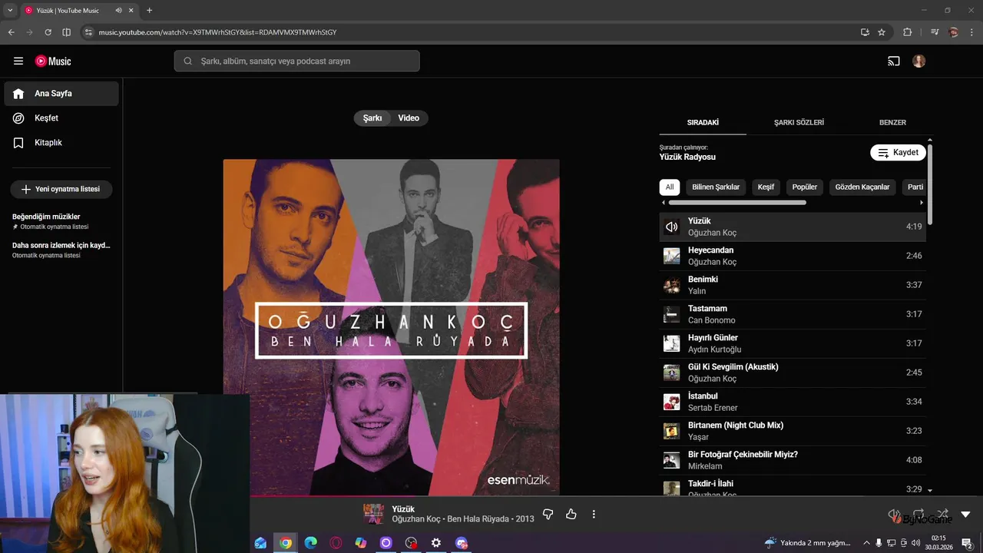The image size is (983, 553).
Task: Toggle shuffle in the player bar
Action: point(942,514)
